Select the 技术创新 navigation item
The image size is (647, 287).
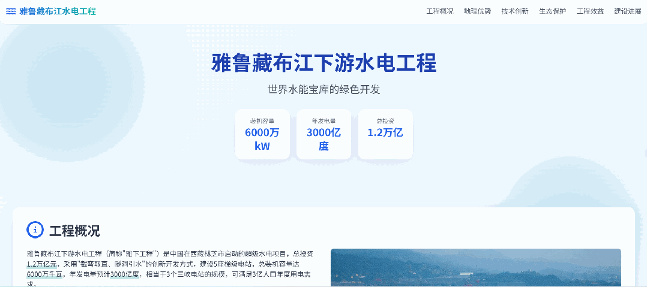pyautogui.click(x=515, y=11)
